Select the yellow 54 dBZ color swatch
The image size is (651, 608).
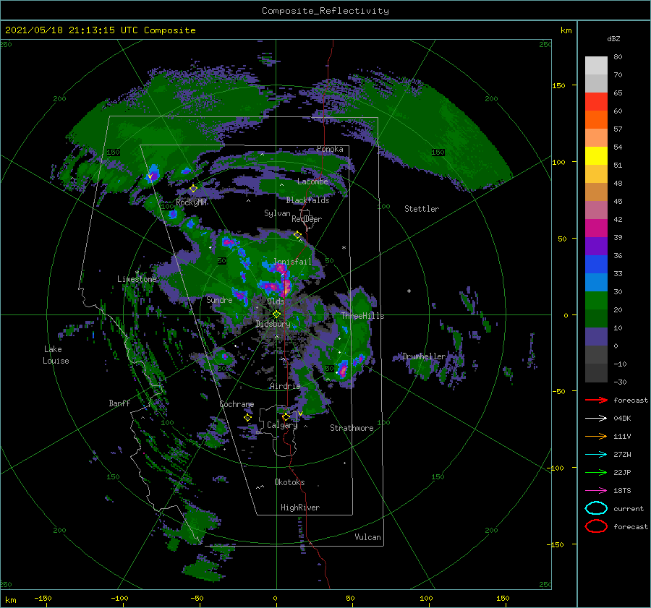tap(596, 155)
